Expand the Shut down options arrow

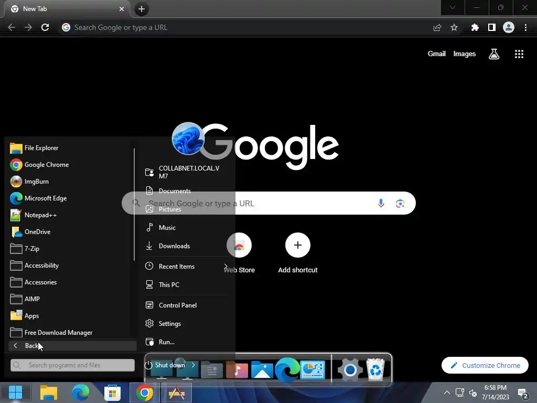[x=193, y=365]
